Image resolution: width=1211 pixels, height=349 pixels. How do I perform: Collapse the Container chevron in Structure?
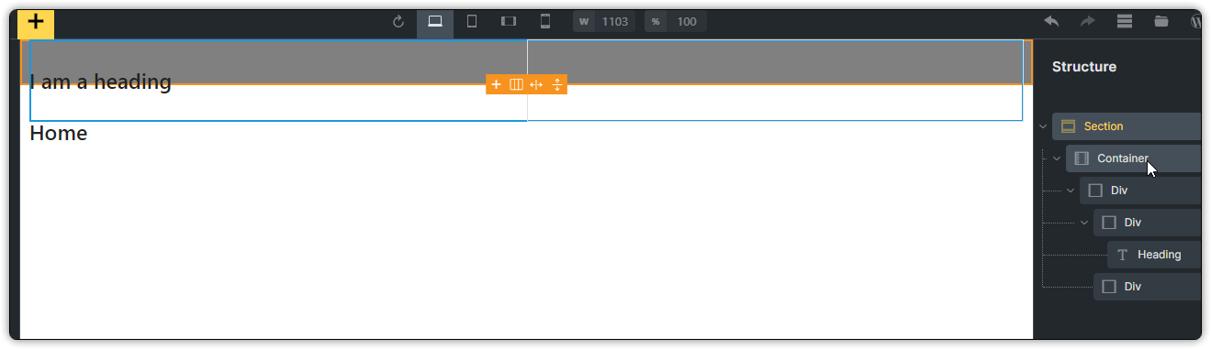tap(1057, 158)
